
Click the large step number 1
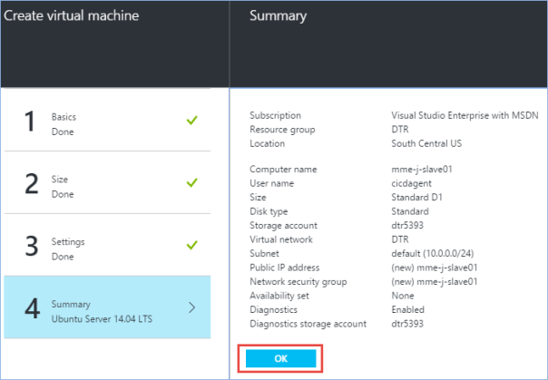tap(30, 123)
